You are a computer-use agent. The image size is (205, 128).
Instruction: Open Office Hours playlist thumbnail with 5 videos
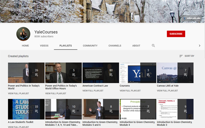(63, 73)
